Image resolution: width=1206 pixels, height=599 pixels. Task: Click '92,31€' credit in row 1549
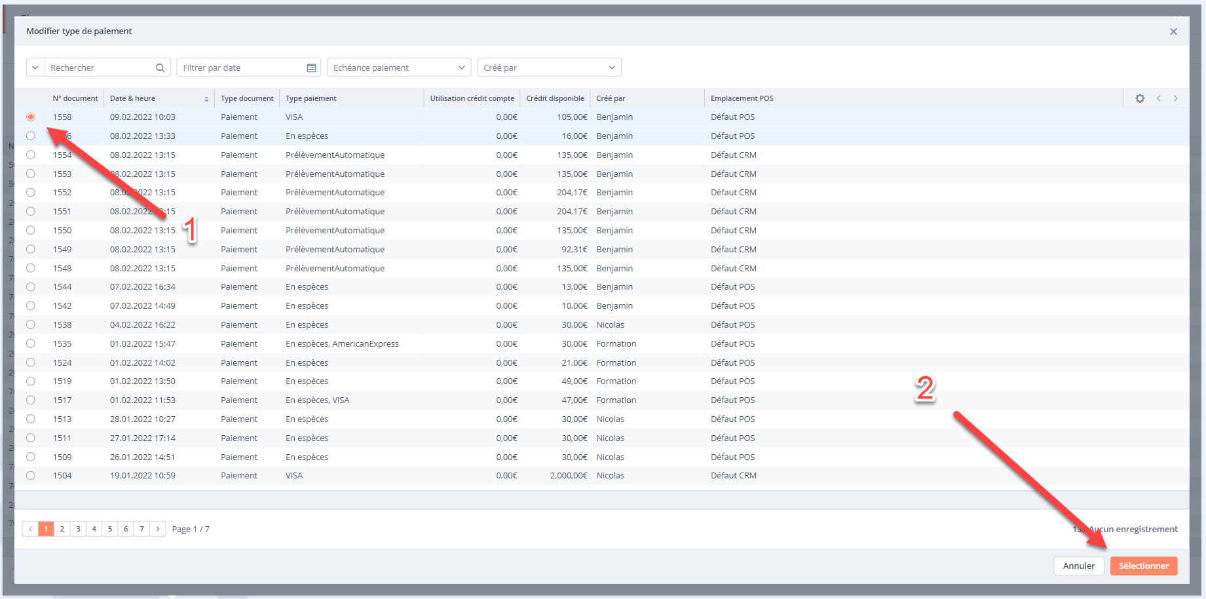575,249
